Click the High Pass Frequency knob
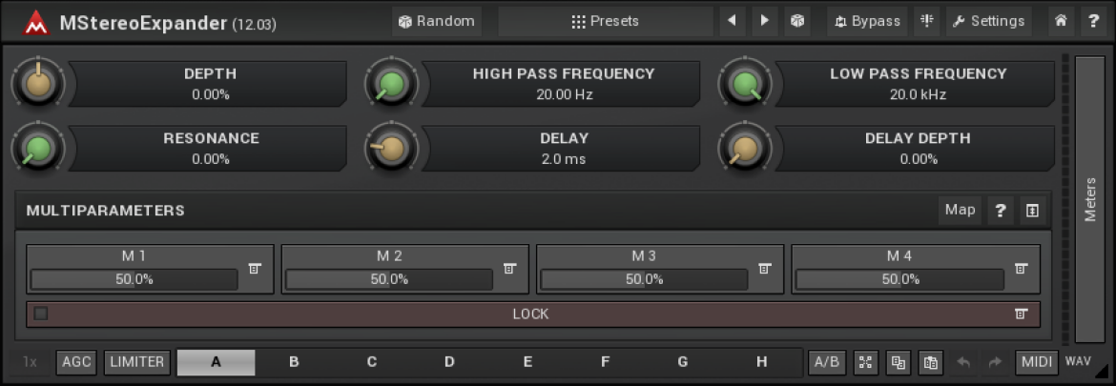The width and height of the screenshot is (1116, 386). point(391,85)
